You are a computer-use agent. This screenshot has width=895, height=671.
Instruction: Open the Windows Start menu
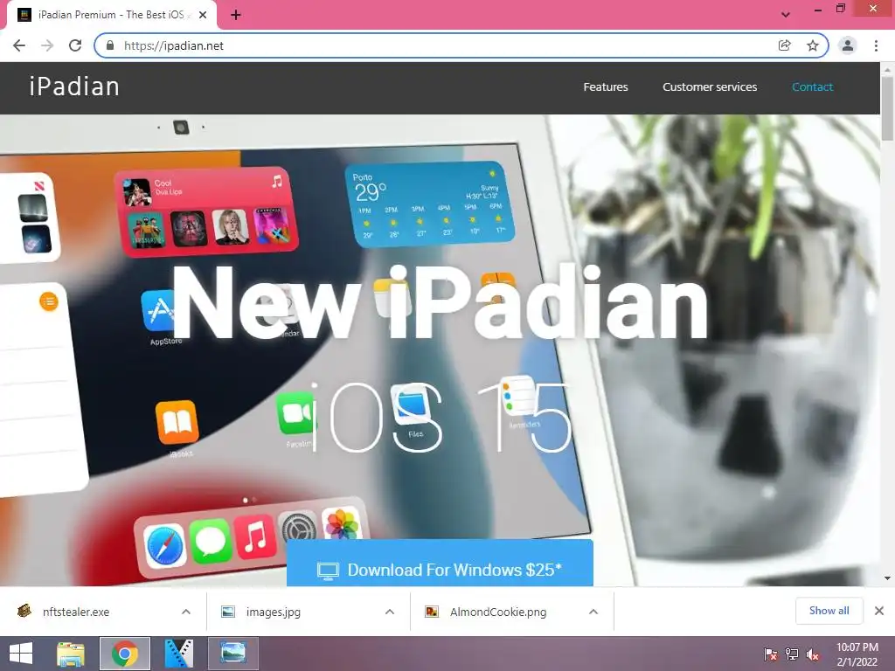click(x=21, y=654)
